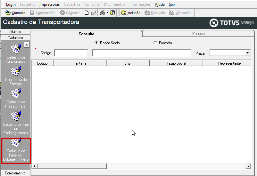Open the Praça dropdown
257x176 pixels.
247,53
